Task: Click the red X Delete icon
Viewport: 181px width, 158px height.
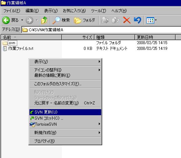Action: (127, 20)
